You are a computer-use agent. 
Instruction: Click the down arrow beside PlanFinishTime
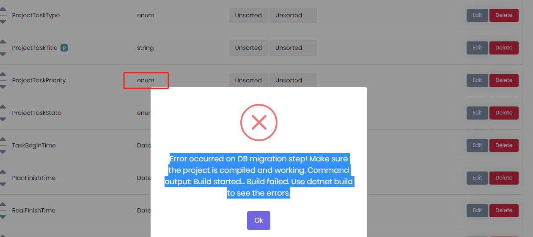(x=3, y=185)
